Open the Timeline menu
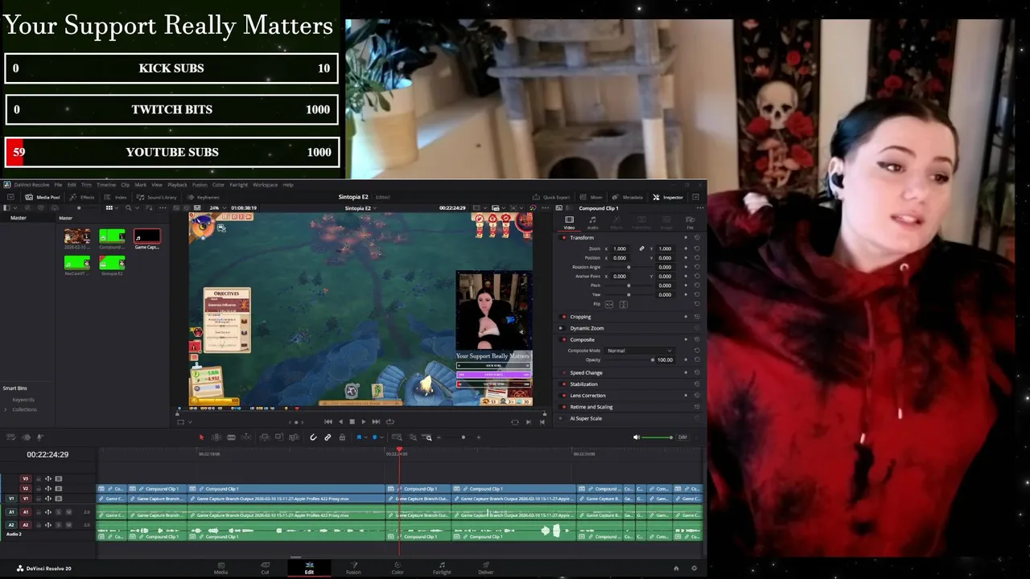This screenshot has width=1030, height=579. pos(106,185)
